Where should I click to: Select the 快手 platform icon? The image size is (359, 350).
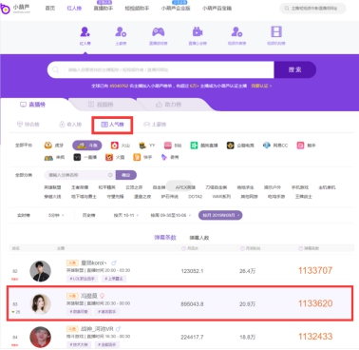[137, 157]
